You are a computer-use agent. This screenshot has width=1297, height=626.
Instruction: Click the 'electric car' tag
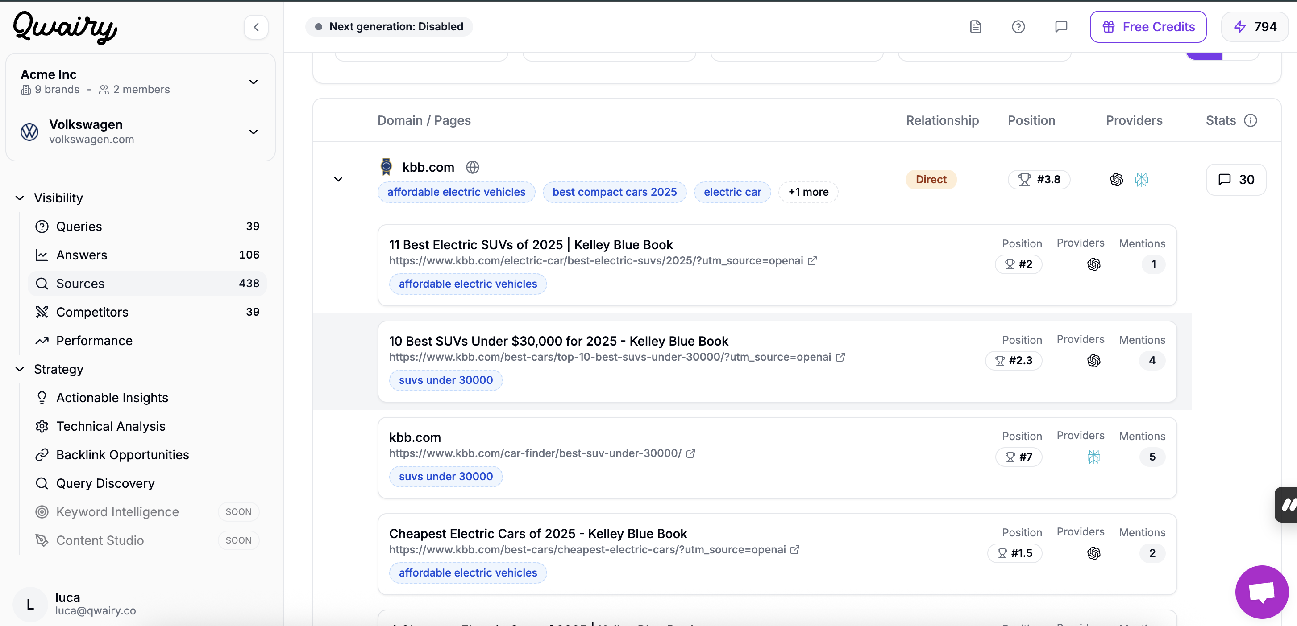coord(732,192)
